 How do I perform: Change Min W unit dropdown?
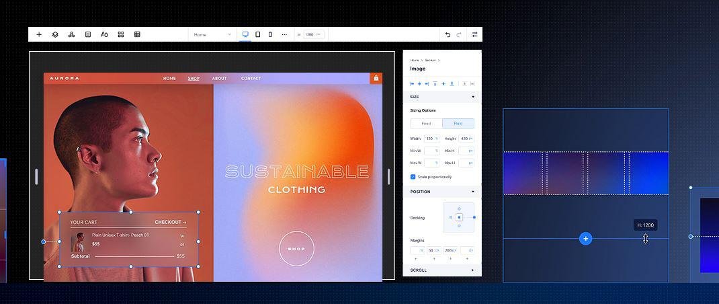pyautogui.click(x=437, y=151)
